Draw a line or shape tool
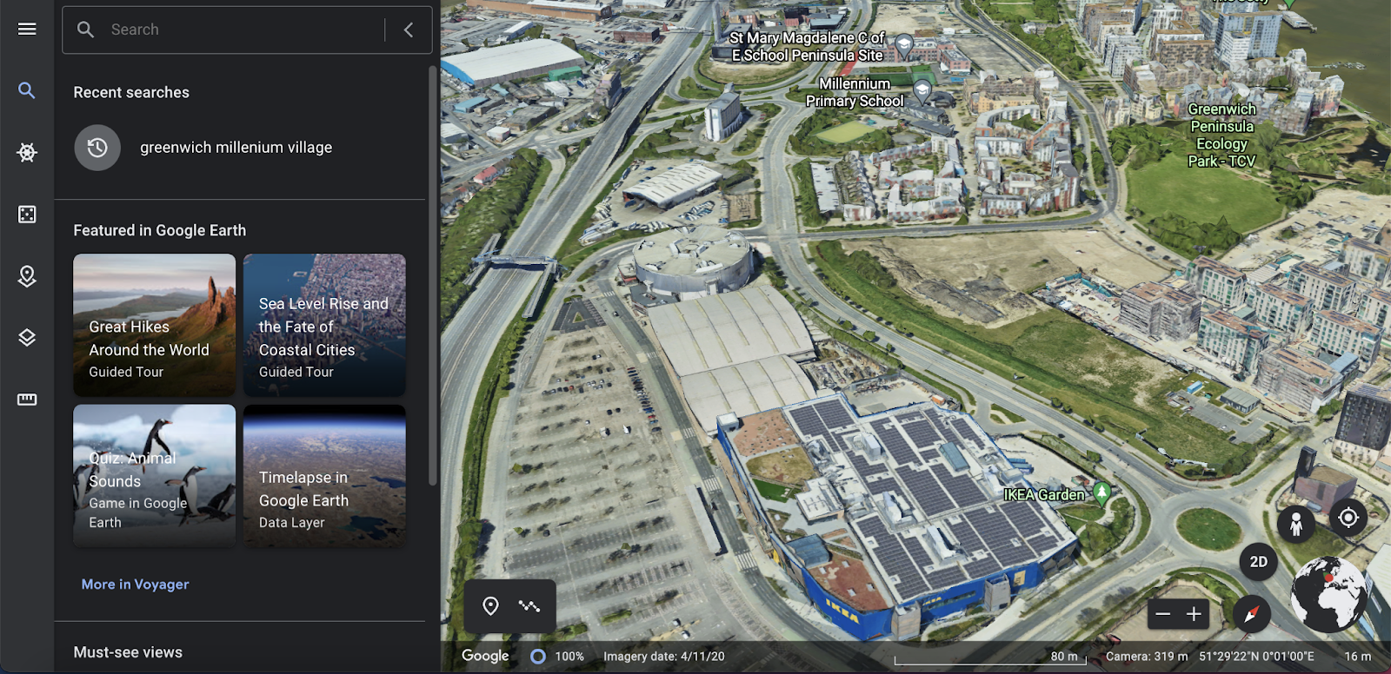 [x=529, y=606]
